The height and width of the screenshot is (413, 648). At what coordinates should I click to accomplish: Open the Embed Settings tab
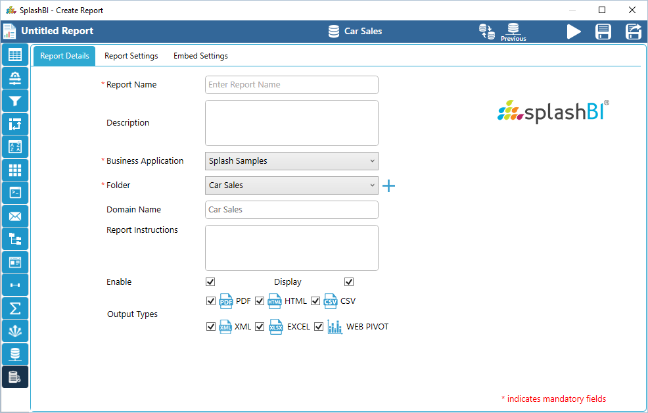point(200,56)
